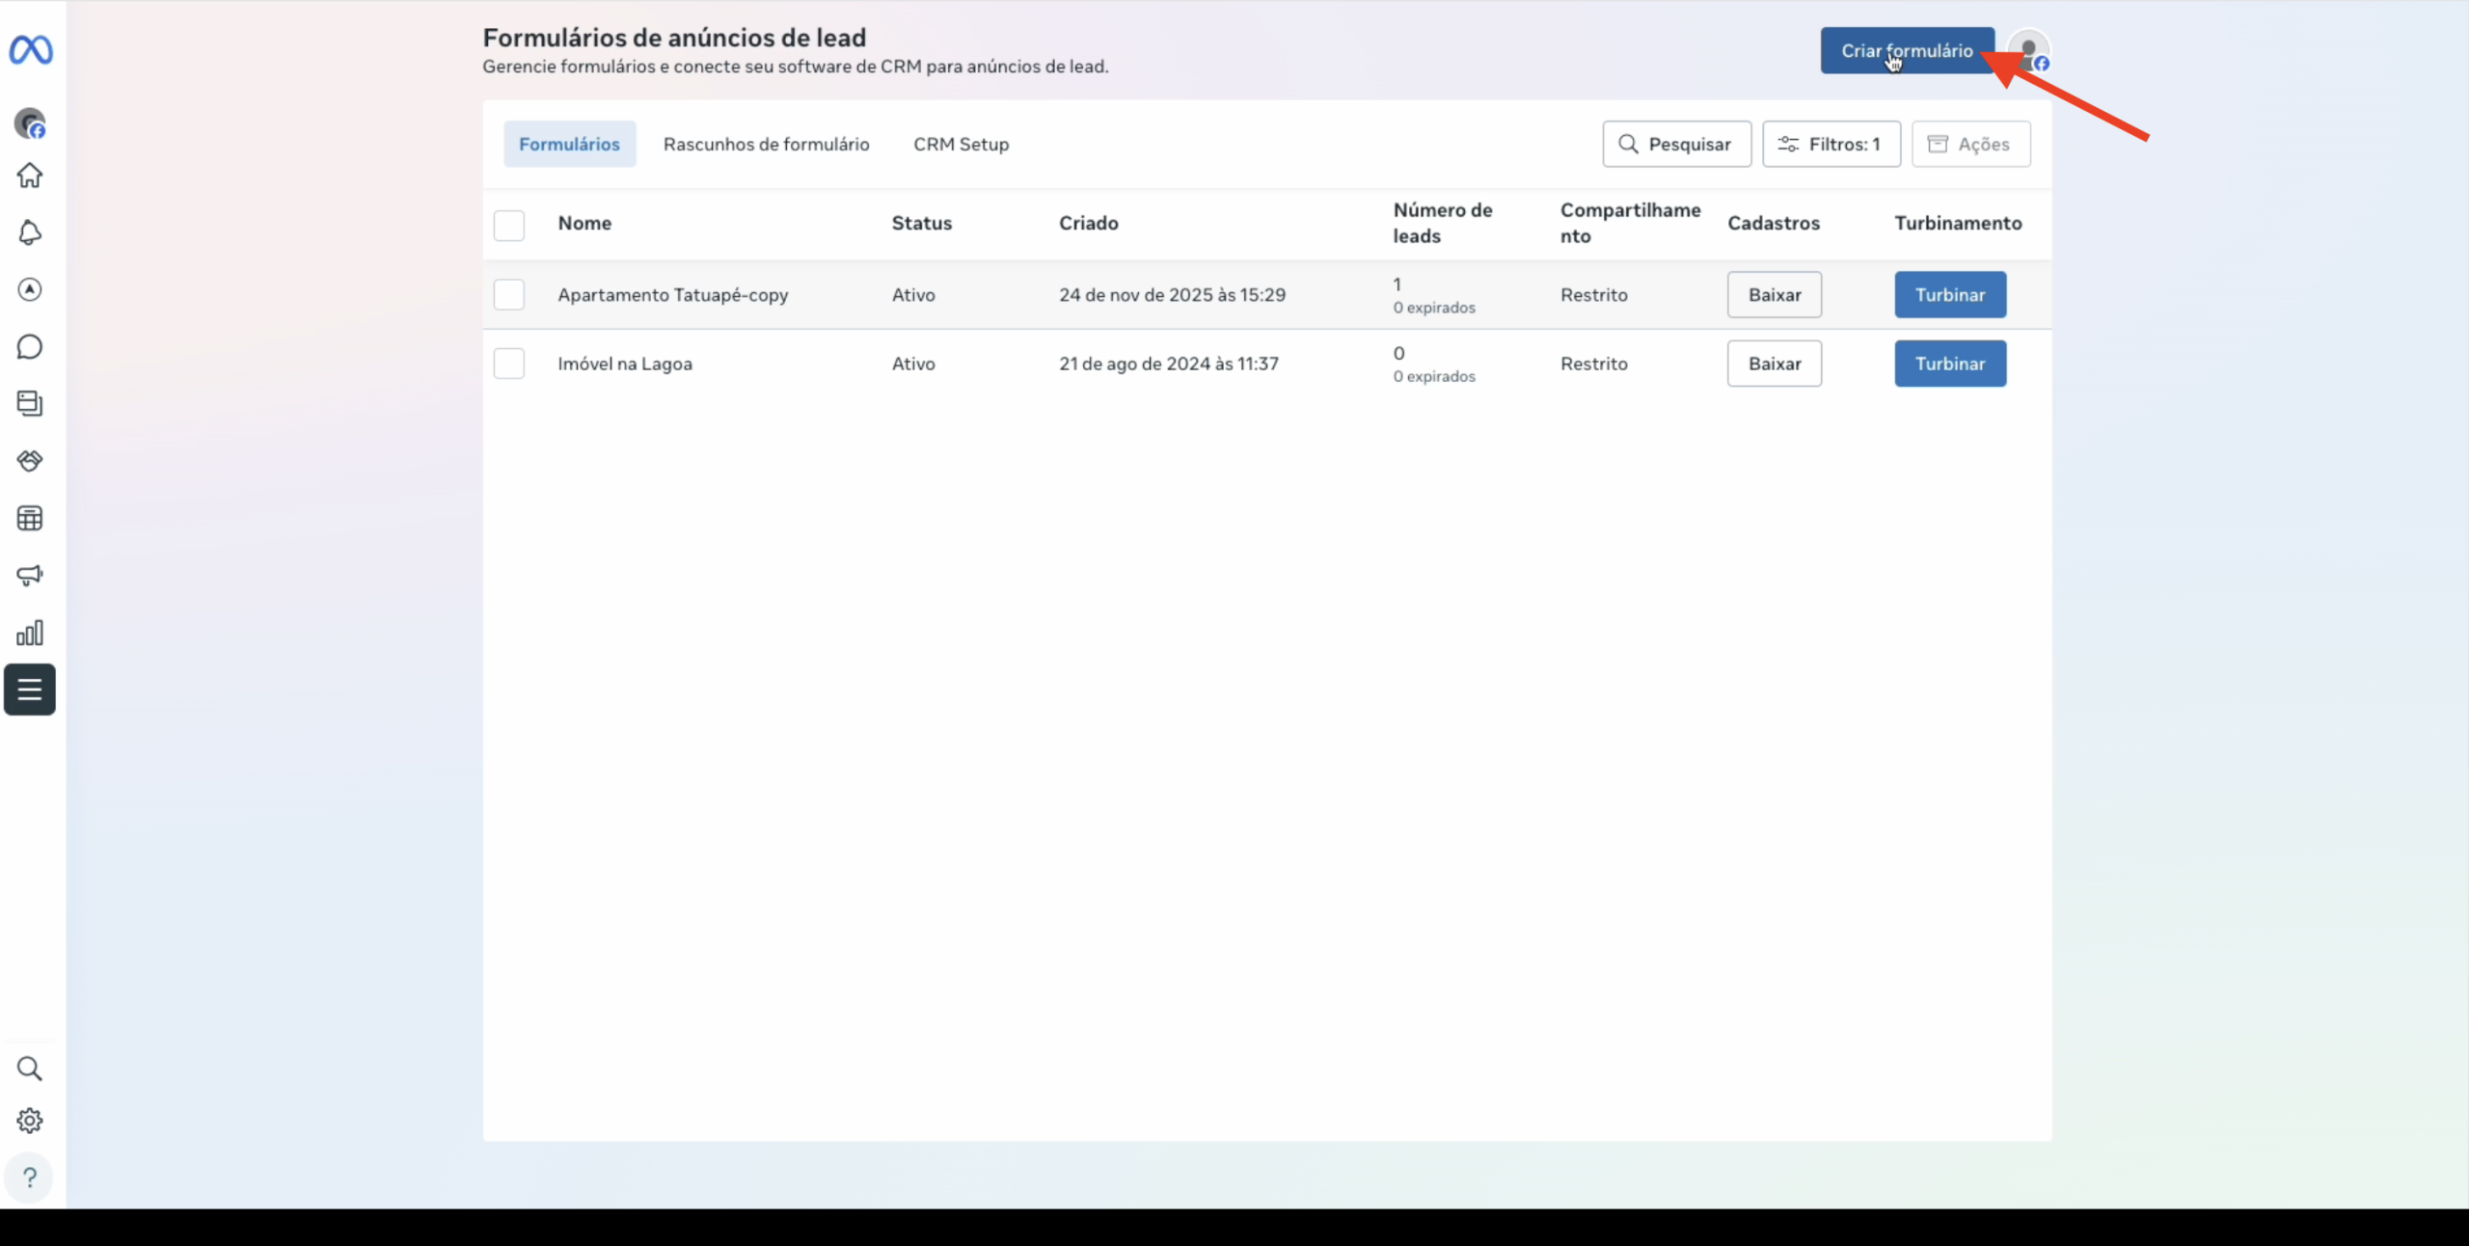This screenshot has width=2469, height=1246.
Task: Click Turbinar for Imóvel na Lagoa
Action: pos(1949,364)
